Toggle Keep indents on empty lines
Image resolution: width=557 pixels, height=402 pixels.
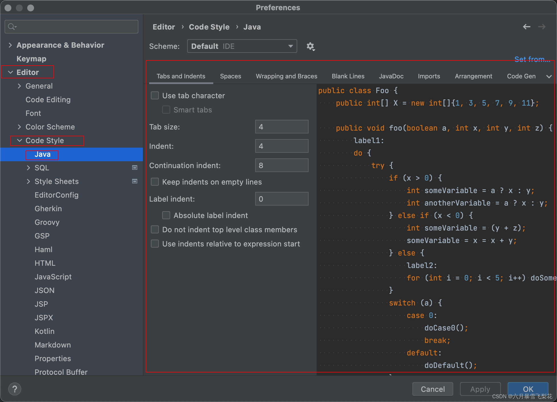tap(155, 182)
